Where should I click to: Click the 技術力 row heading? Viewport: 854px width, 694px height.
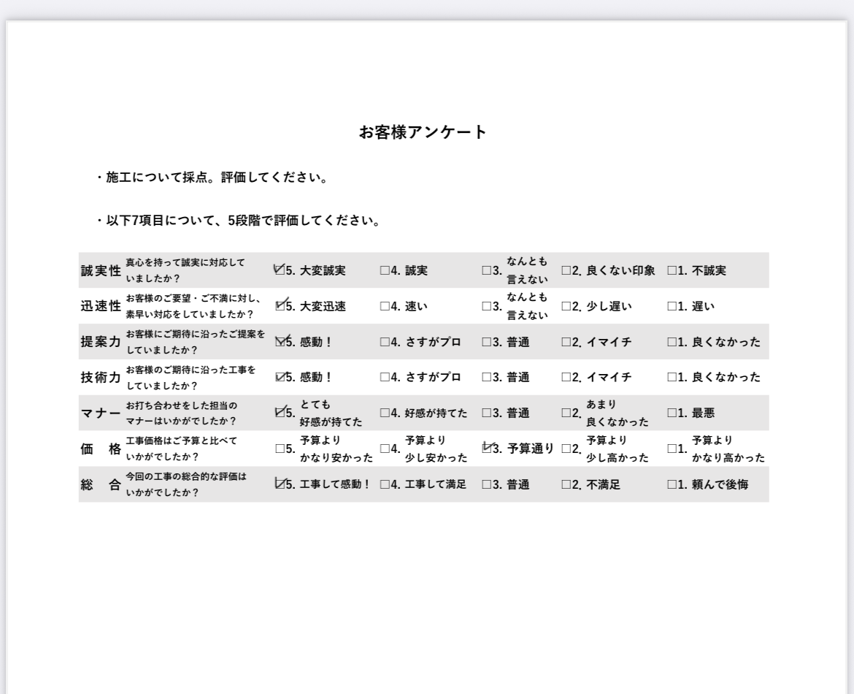101,377
